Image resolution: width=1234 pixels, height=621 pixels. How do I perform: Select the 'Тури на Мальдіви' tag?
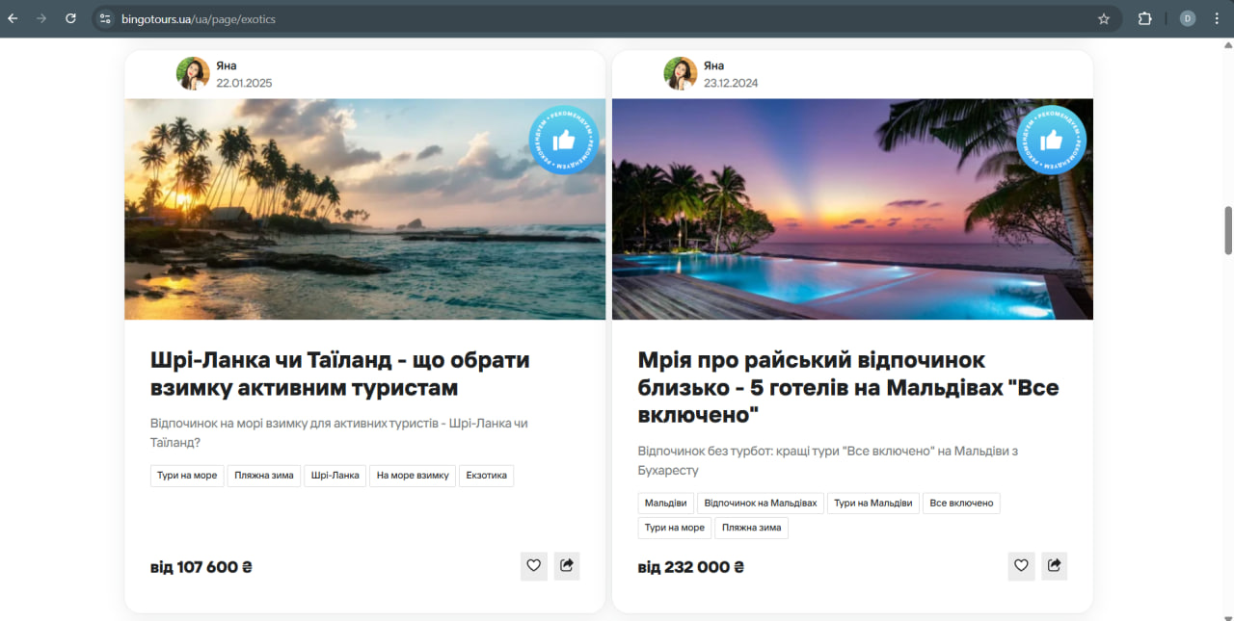click(x=873, y=503)
